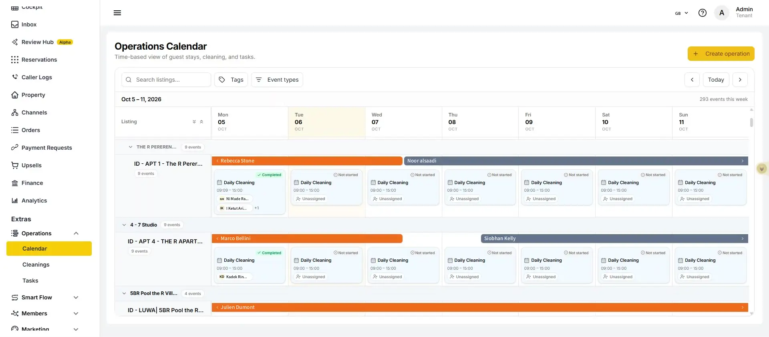Image resolution: width=769 pixels, height=337 pixels.
Task: Click the yellow floating widget at right edge
Action: [x=761, y=168]
